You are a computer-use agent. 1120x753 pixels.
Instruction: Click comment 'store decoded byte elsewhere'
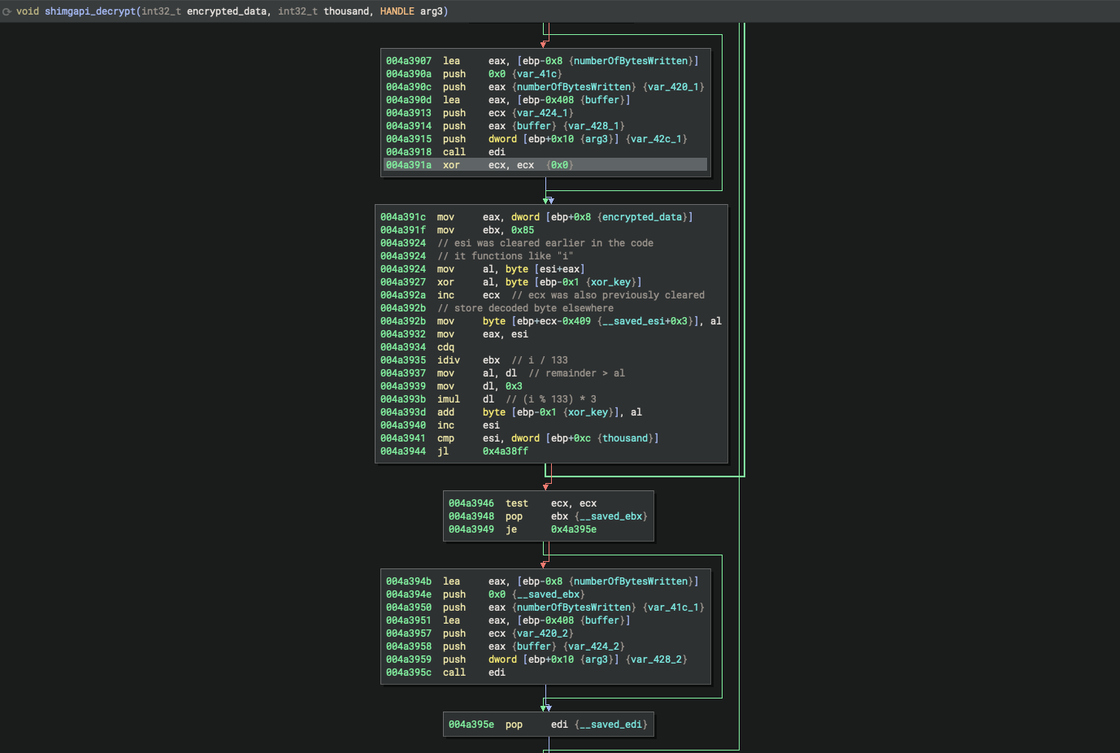pyautogui.click(x=525, y=308)
